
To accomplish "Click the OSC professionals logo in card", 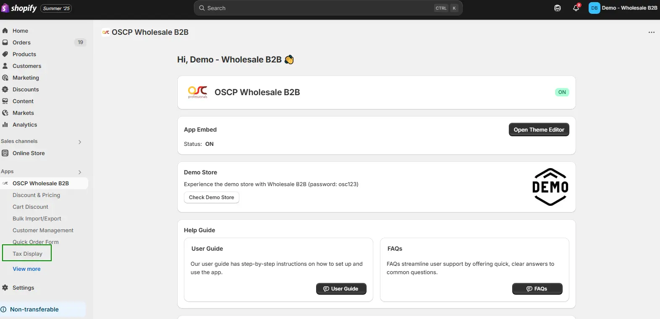I will [x=198, y=92].
